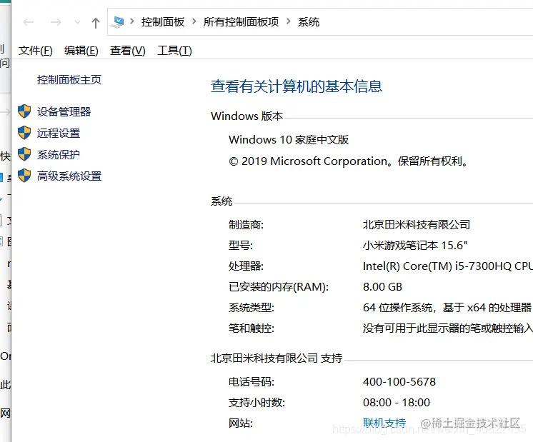533x442 pixels.
Task: Open 控制面板 breadcrumb
Action: 163,22
